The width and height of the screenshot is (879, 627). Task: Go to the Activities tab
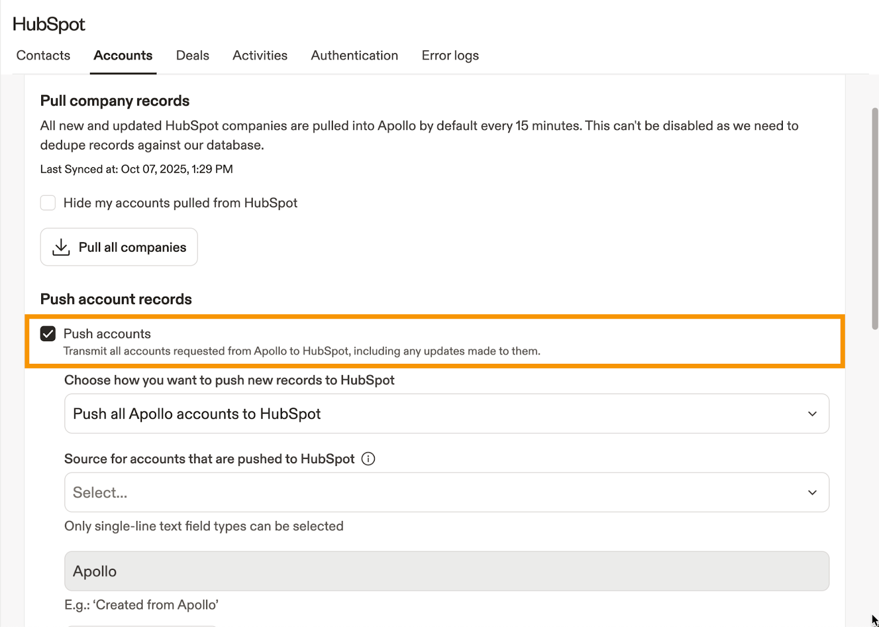click(x=260, y=56)
